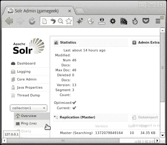Viewport: 167px width, 145px height.
Task: Click the Dataimport panel icon
Action: 134,117
